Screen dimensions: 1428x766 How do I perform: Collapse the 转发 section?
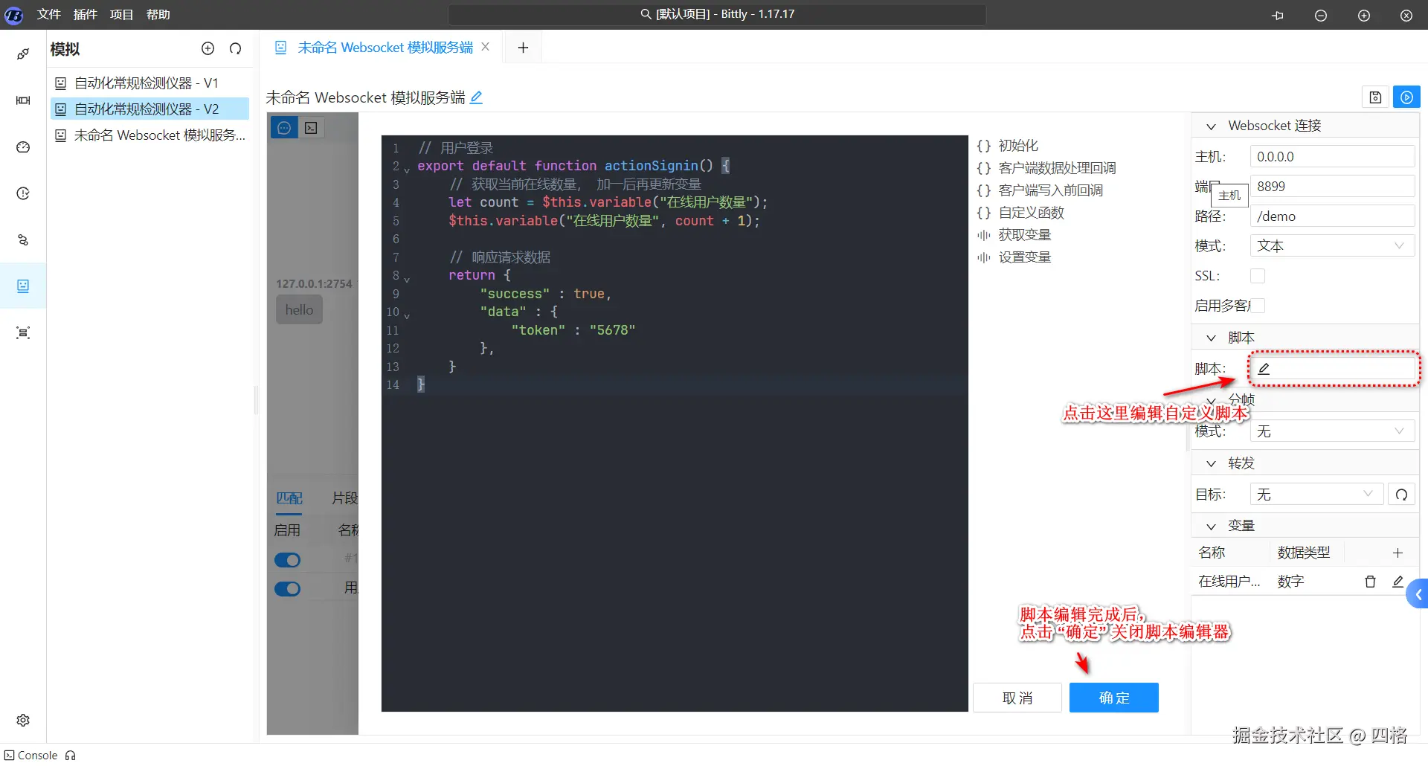[1211, 464]
